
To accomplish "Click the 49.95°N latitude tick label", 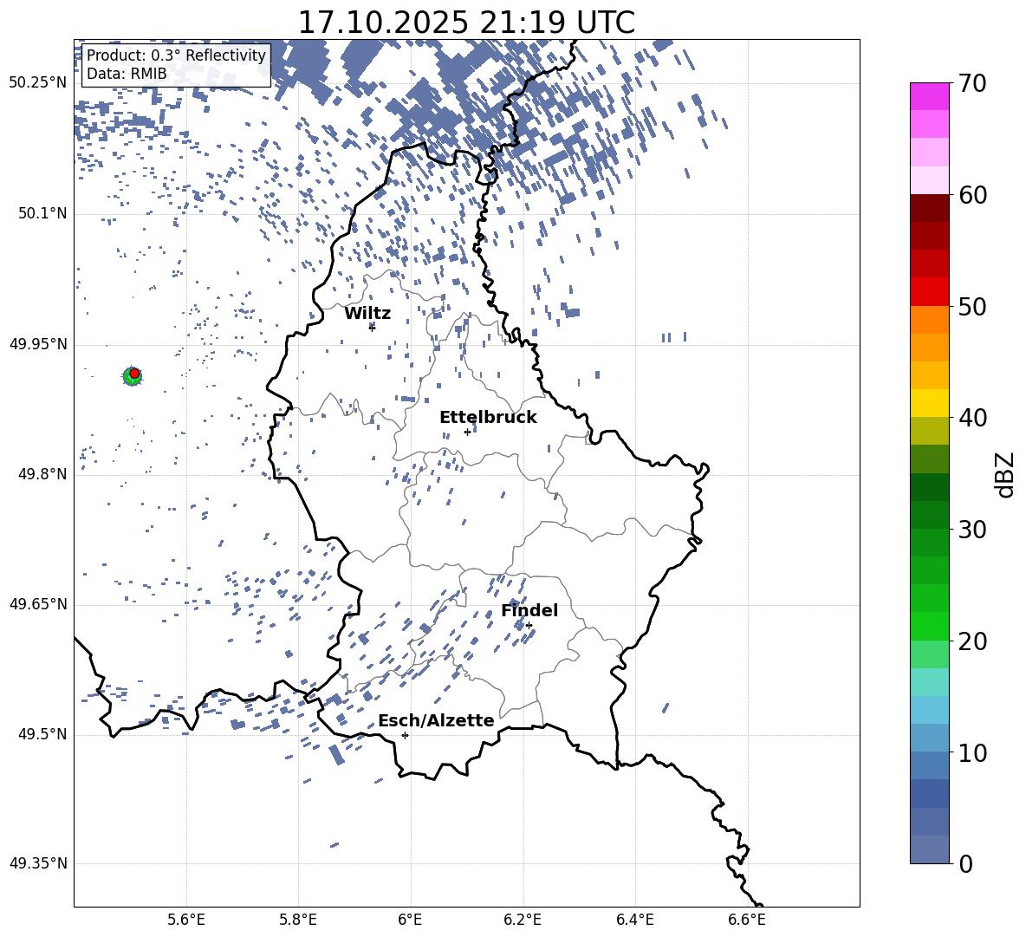I will (38, 344).
